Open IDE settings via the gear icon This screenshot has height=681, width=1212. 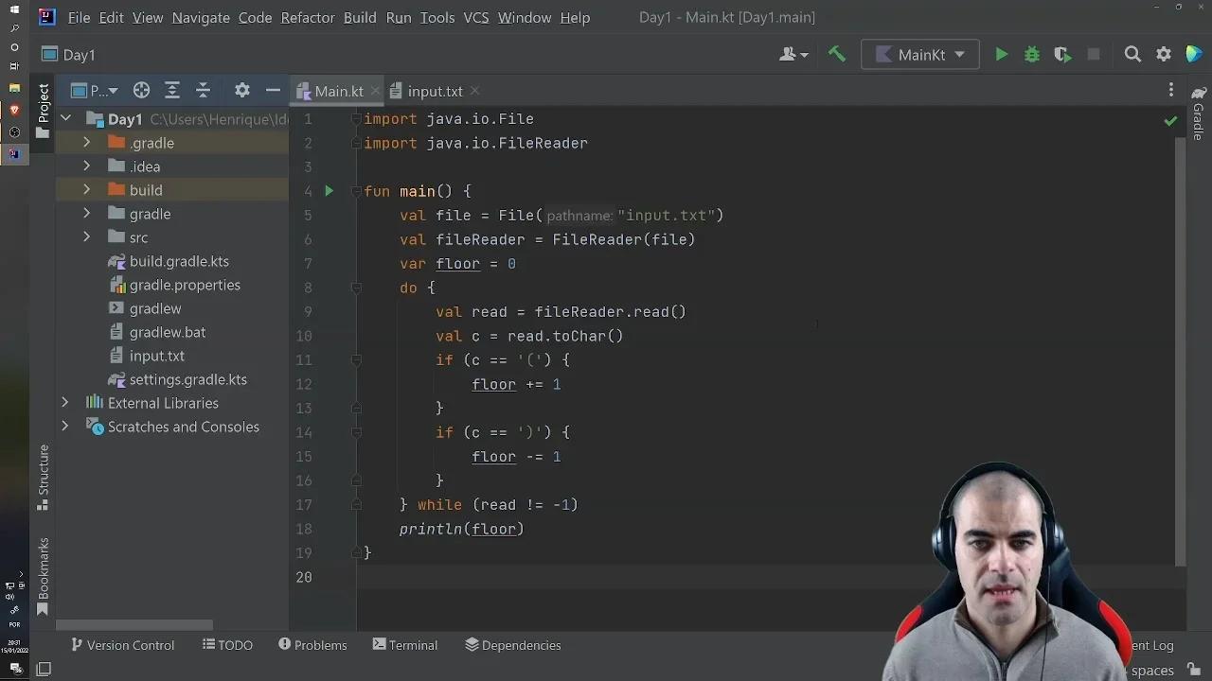tap(1163, 54)
